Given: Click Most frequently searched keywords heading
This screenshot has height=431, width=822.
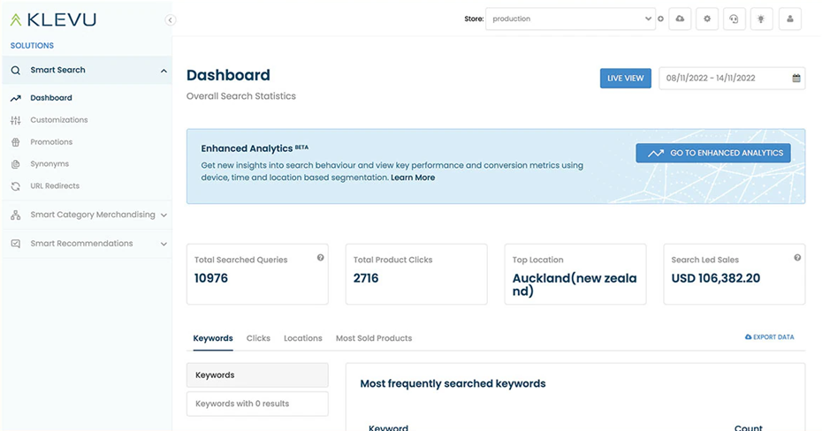Looking at the screenshot, I should 453,384.
